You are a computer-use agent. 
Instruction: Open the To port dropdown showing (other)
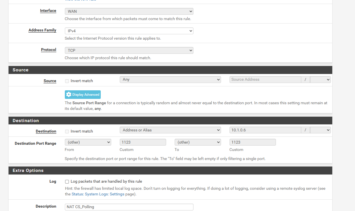(198, 142)
